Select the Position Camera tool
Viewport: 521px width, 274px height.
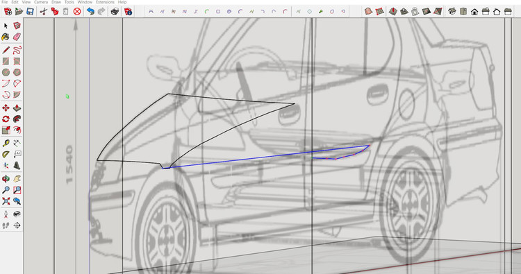point(6,214)
